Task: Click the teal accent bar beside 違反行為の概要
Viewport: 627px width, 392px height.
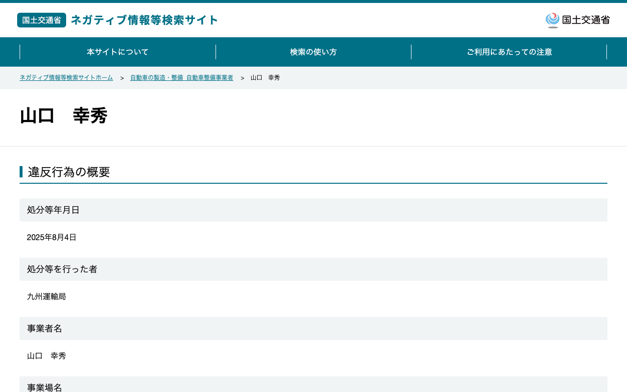Action: [x=21, y=171]
